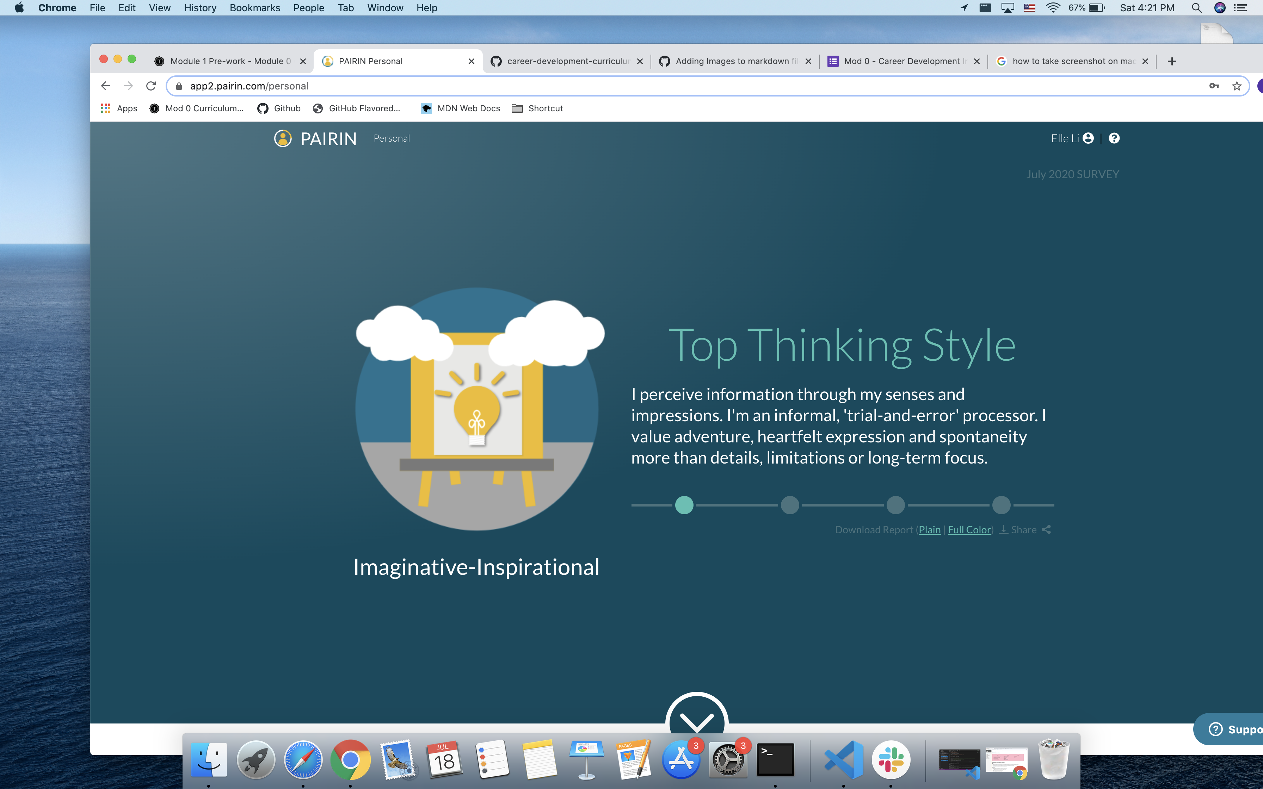Screen dimensions: 1263x789
Task: Bookmark page with the star icon
Action: click(1236, 86)
